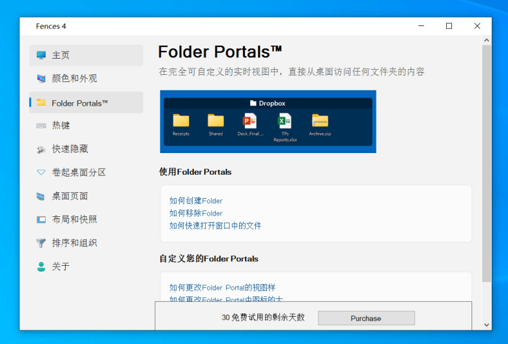Click the small folder icon beside Dropbox
This screenshot has height=344, width=508.
pyautogui.click(x=253, y=103)
